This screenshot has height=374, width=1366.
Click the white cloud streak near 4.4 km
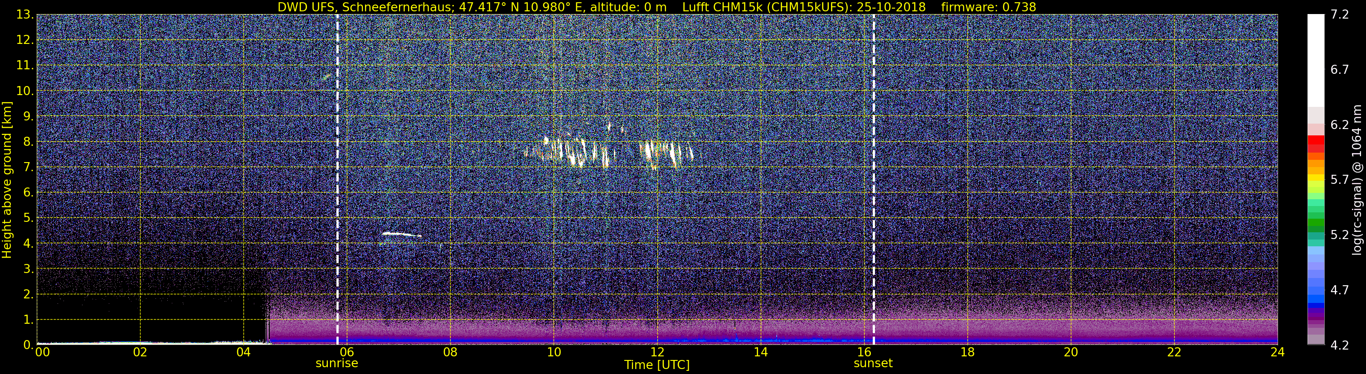pyautogui.click(x=401, y=234)
